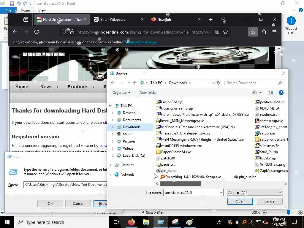This screenshot has width=304, height=228.
Task: Click Product alert icon in Paint ribbon
Action: click(291, 25)
